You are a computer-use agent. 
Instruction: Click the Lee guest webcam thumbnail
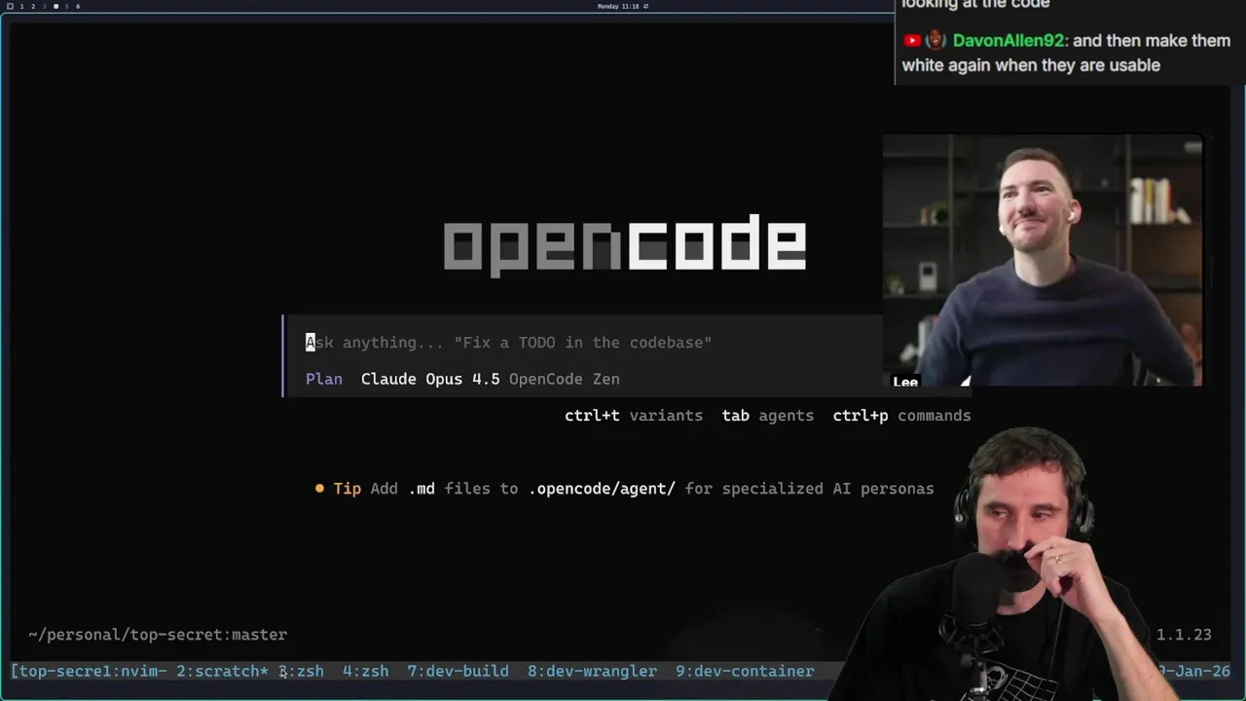[1043, 261]
